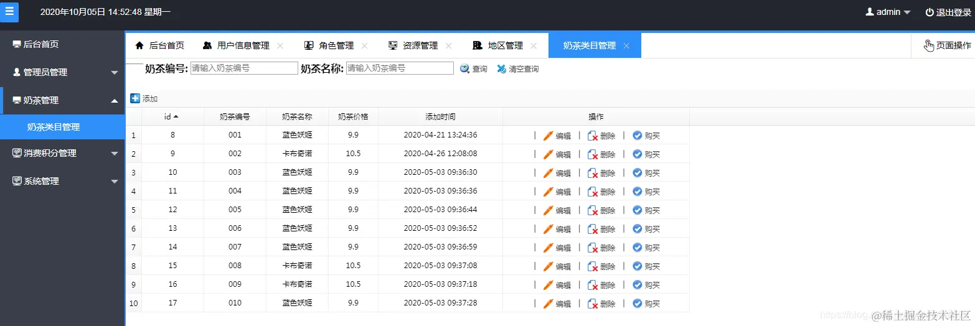Edit row with 奶茶编号 003

pyautogui.click(x=557, y=173)
